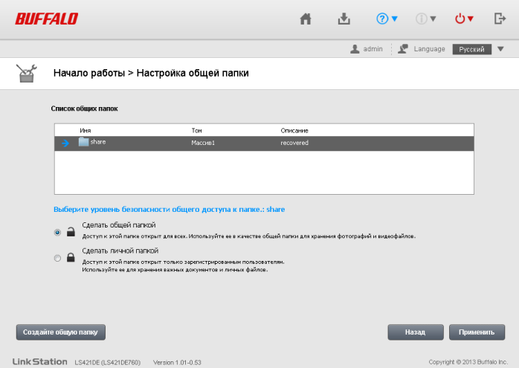The height and width of the screenshot is (368, 519).
Task: Click the red power icon
Action: [460, 19]
